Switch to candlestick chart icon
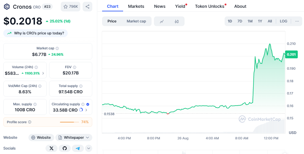The height and width of the screenshot is (154, 304). [177, 21]
